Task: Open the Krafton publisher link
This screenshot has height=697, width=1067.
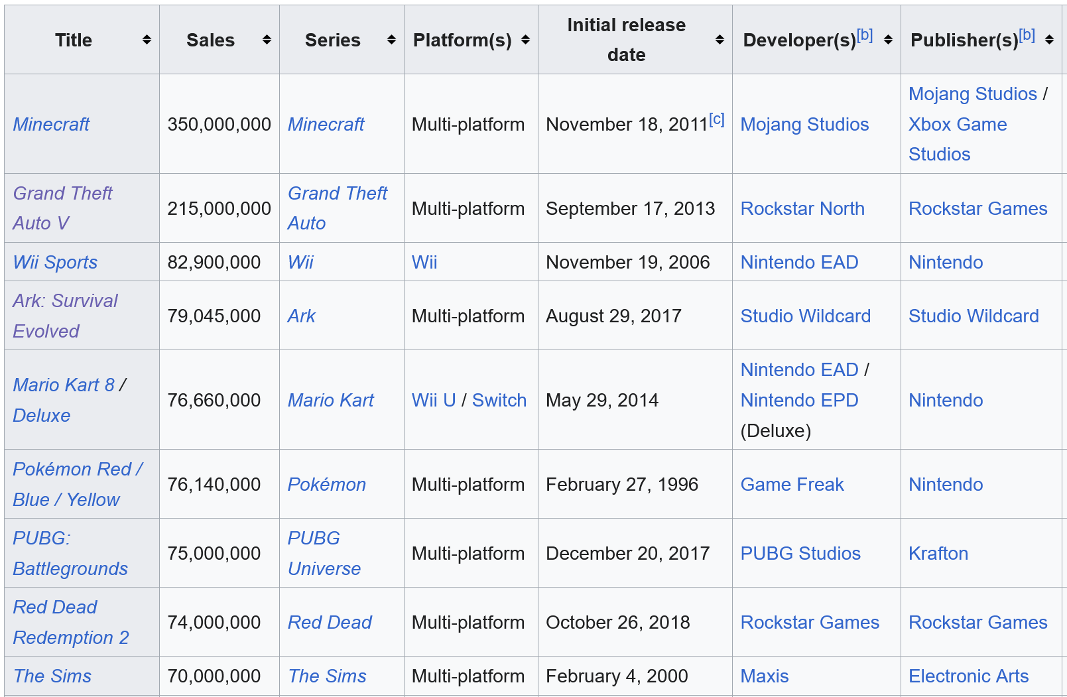Action: (938, 553)
